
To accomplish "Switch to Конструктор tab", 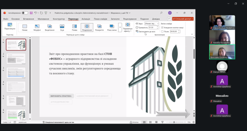I will [x=59, y=19].
